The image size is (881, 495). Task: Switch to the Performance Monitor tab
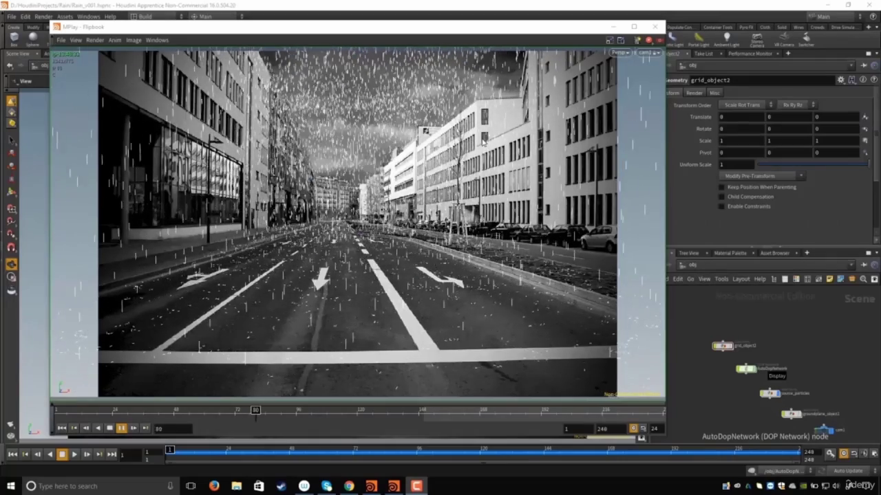(750, 54)
